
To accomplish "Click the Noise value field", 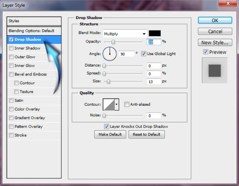I will click(x=154, y=116).
